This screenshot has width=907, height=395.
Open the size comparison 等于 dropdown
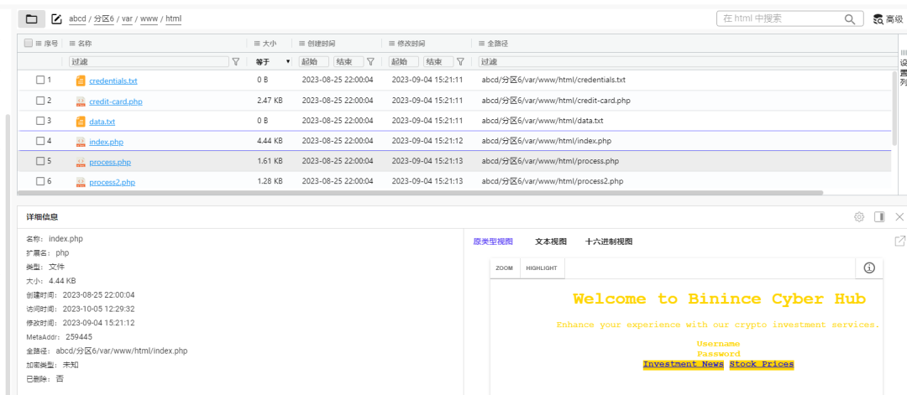(x=273, y=61)
